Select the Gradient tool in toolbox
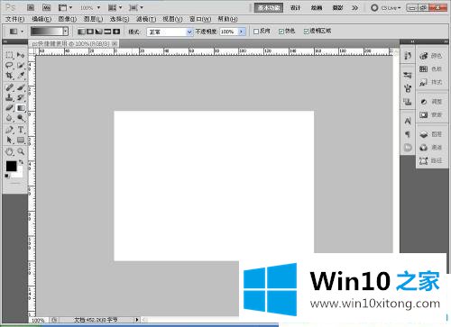 [21, 107]
